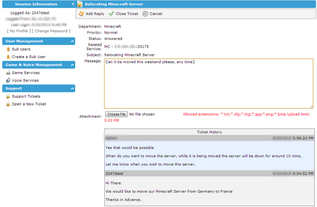The height and width of the screenshot is (207, 317).
Task: Open the Support Tickets list
Action: click(x=26, y=96)
